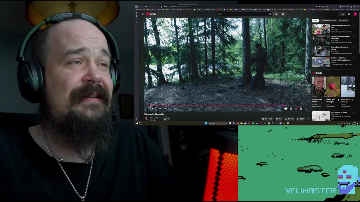Screen dimensions: 360x202
Task: Select the Kaikki filter chip
Action: tap(315, 21)
